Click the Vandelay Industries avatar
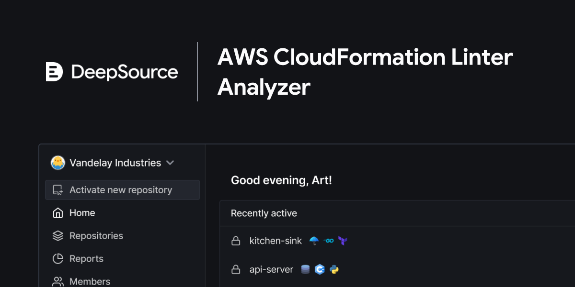The image size is (575, 287). click(x=58, y=163)
